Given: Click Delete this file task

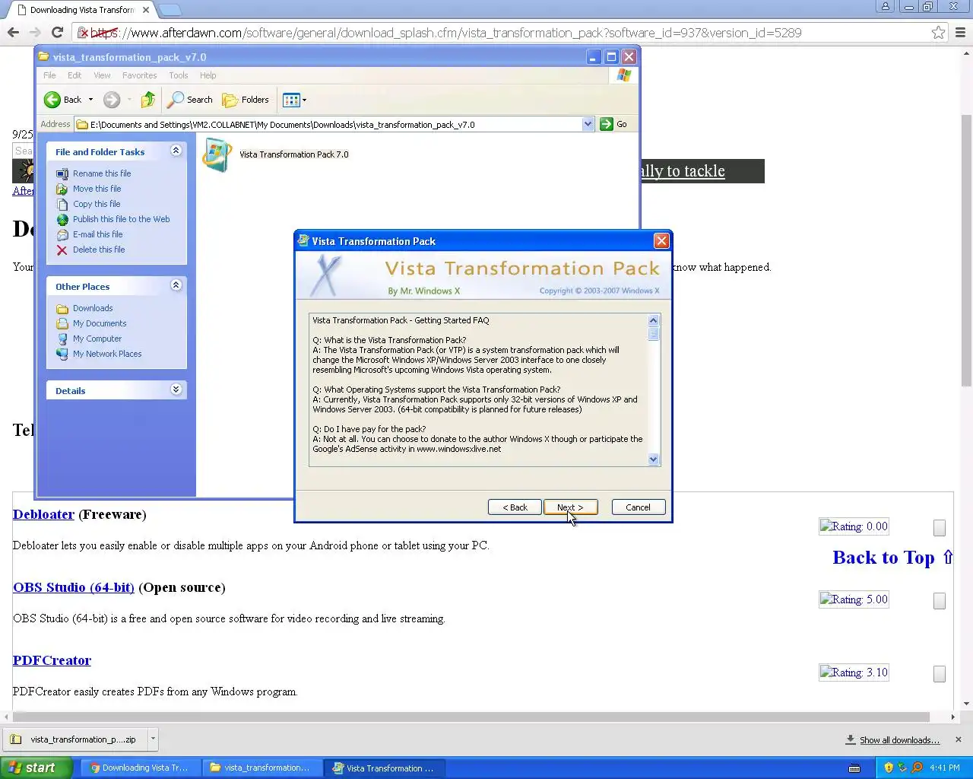Looking at the screenshot, I should [99, 250].
